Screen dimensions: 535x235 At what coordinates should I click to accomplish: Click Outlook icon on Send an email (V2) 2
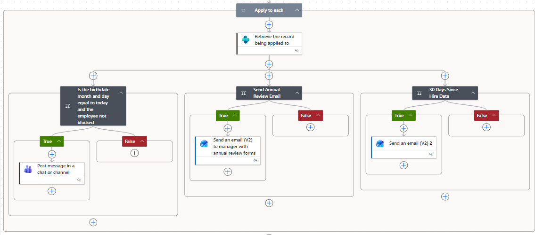point(380,143)
